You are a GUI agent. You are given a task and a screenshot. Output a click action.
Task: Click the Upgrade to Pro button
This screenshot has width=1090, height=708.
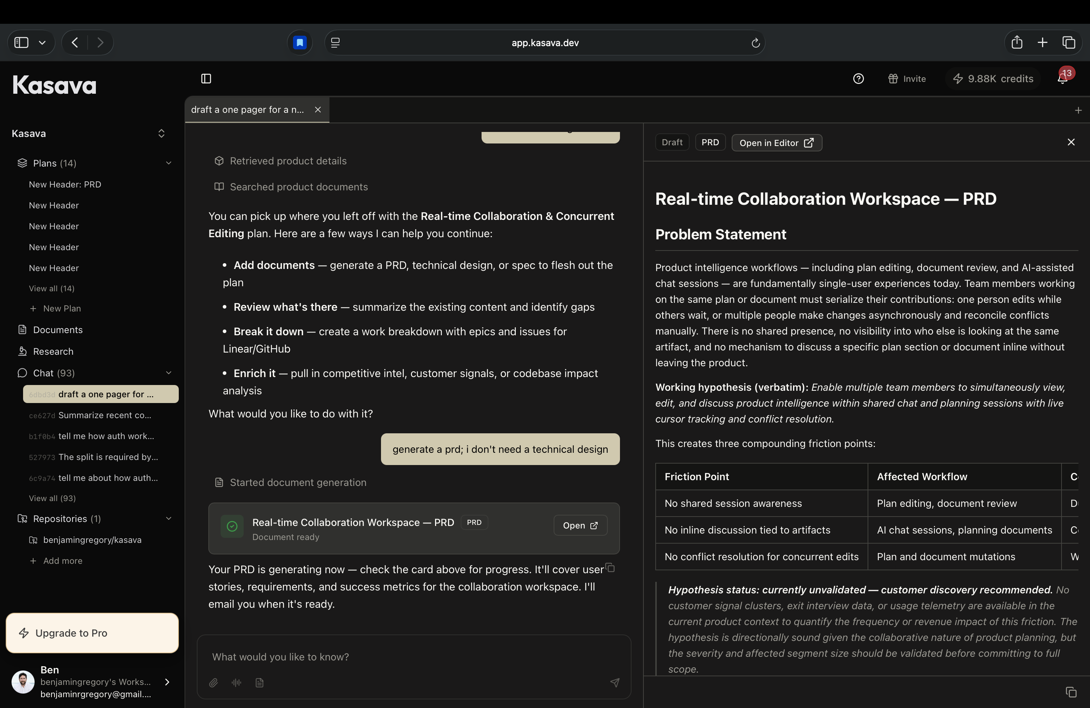pyautogui.click(x=92, y=633)
